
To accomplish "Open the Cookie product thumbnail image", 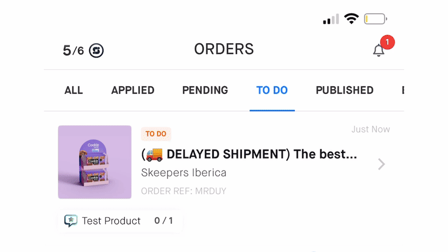I will pos(95,162).
